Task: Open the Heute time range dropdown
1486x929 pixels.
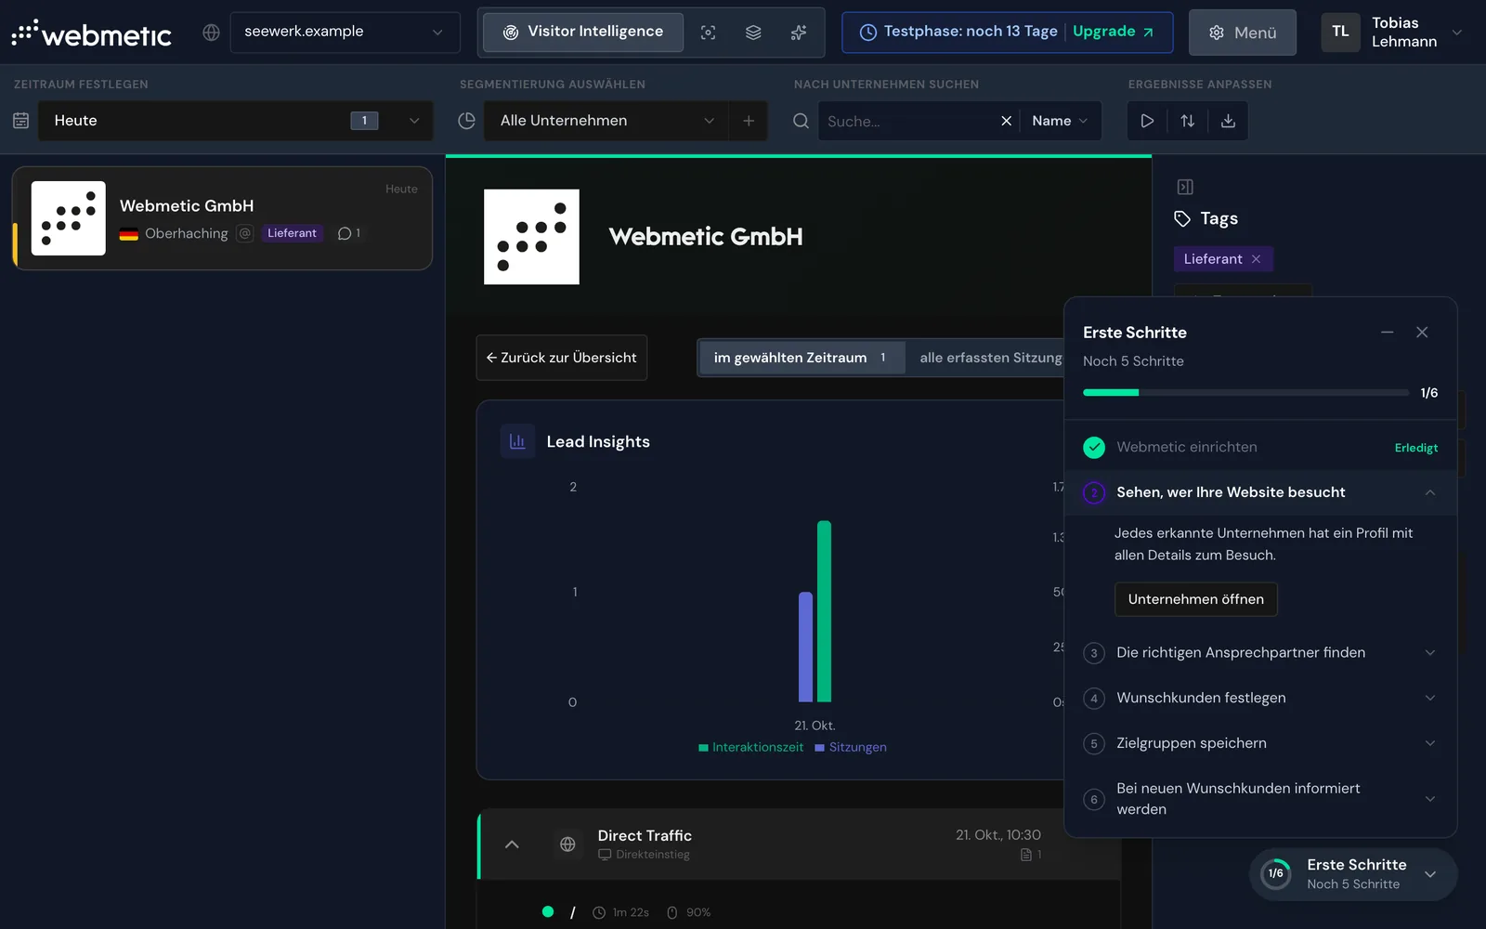Action: [x=235, y=121]
